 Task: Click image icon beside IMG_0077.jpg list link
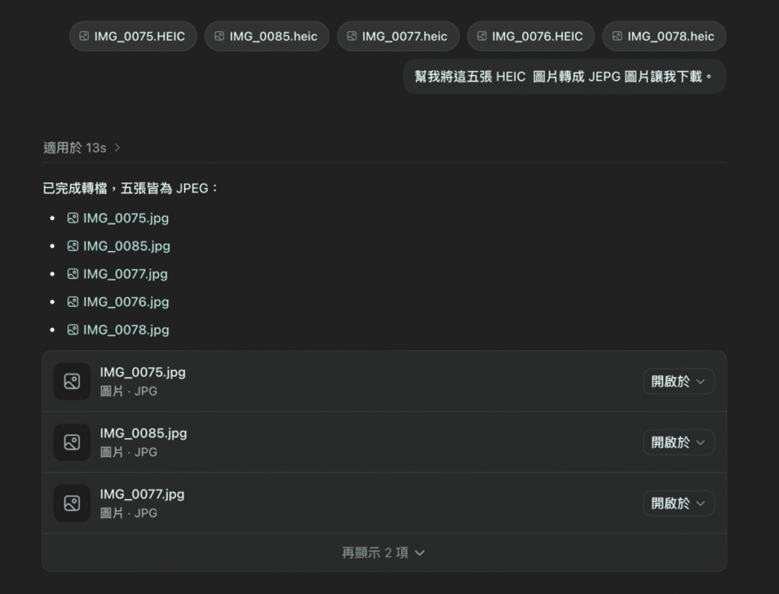click(x=73, y=273)
